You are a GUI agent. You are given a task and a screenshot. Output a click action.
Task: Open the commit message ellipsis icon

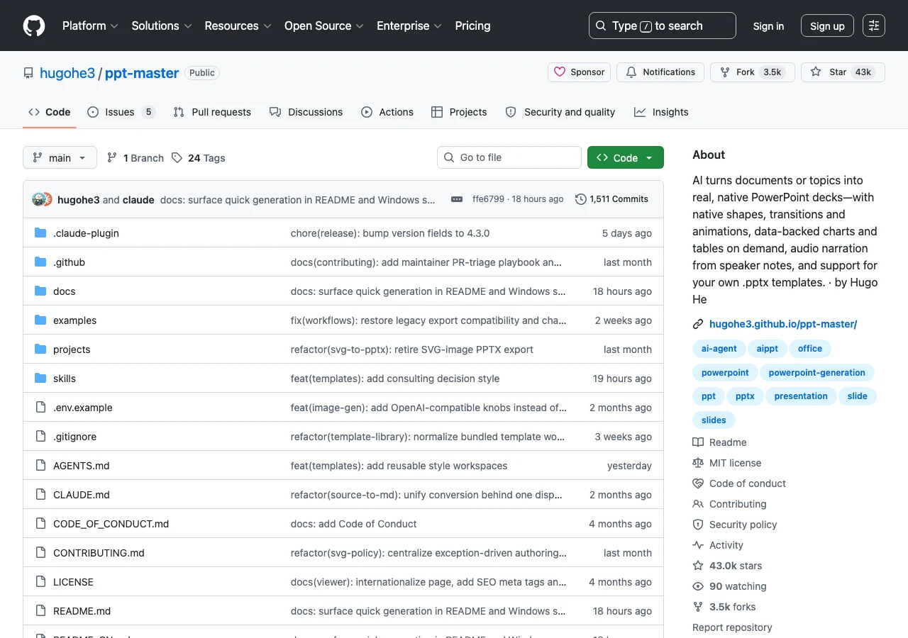(x=457, y=199)
